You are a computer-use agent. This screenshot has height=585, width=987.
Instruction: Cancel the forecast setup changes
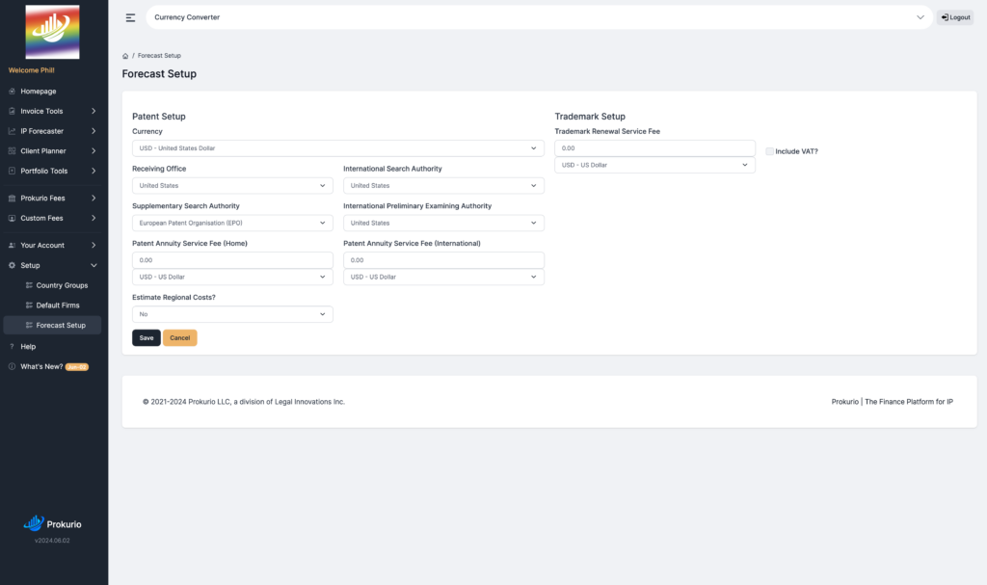click(180, 338)
